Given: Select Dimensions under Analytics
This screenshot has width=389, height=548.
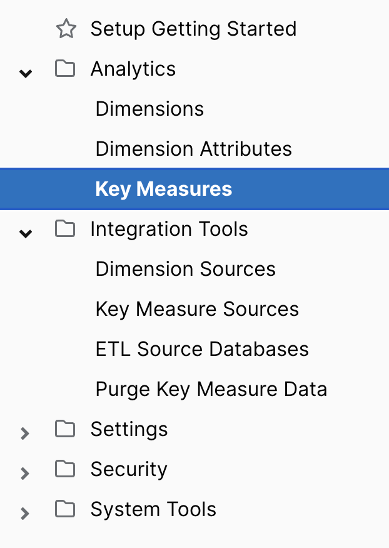Looking at the screenshot, I should (x=149, y=108).
